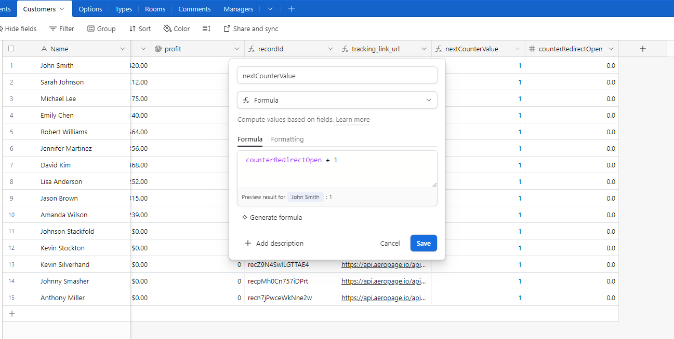Open the Learn more link
Screen dimensions: 674x339
353,119
